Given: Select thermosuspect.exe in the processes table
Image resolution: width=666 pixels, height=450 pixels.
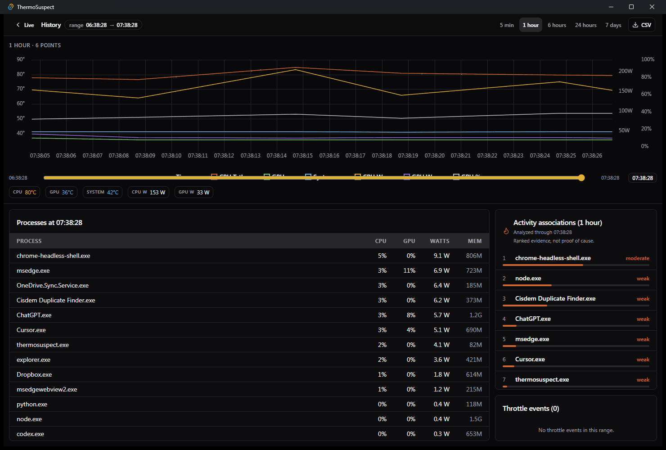Looking at the screenshot, I should click(249, 345).
